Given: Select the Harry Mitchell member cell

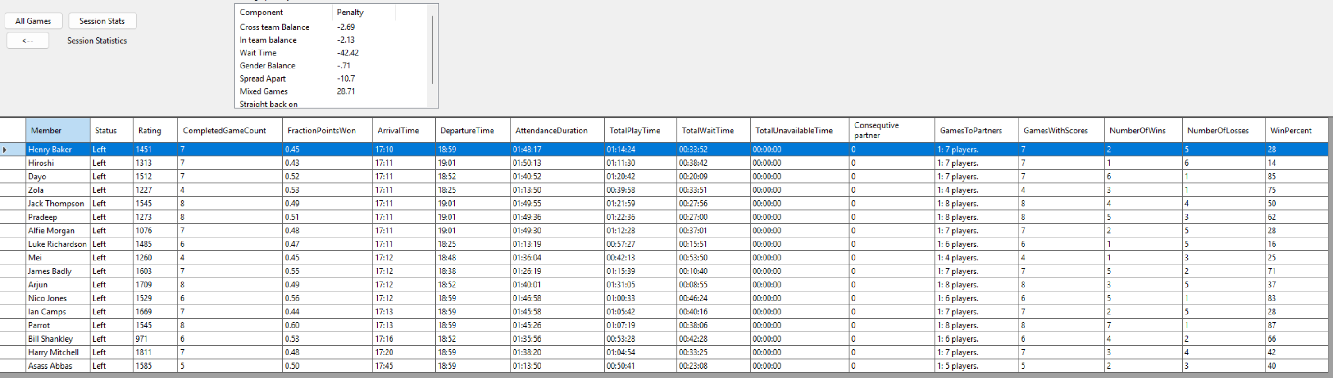Looking at the screenshot, I should [58, 352].
